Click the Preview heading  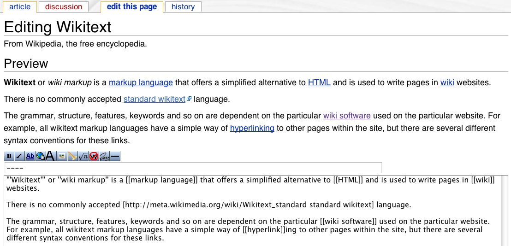click(26, 64)
